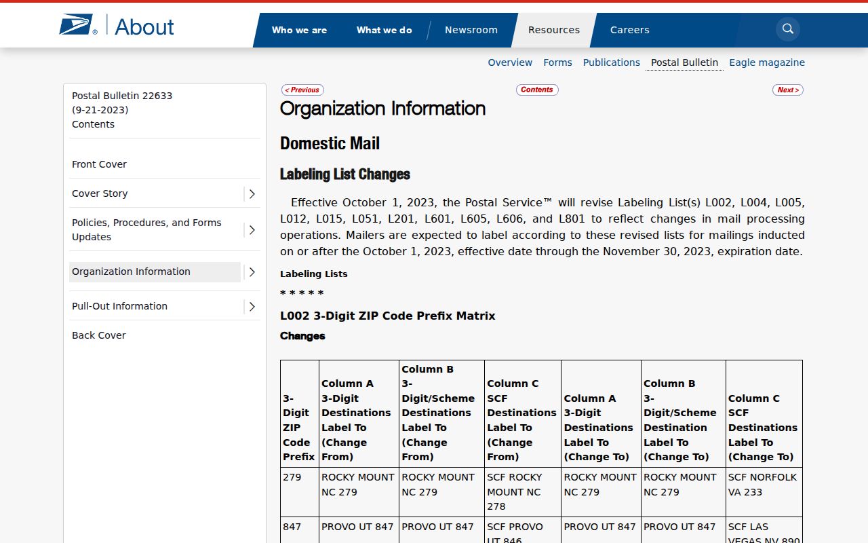868x543 pixels.
Task: Open the Who we are menu
Action: click(x=299, y=30)
